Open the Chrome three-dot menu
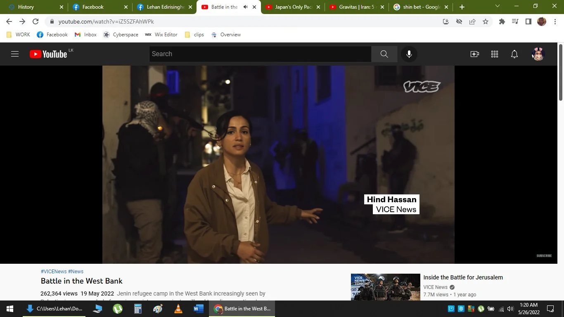Viewport: 564px width, 317px height. (555, 21)
